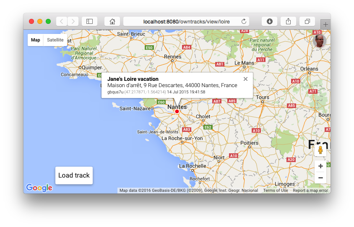Click the user photo avatar on map

pos(320,41)
